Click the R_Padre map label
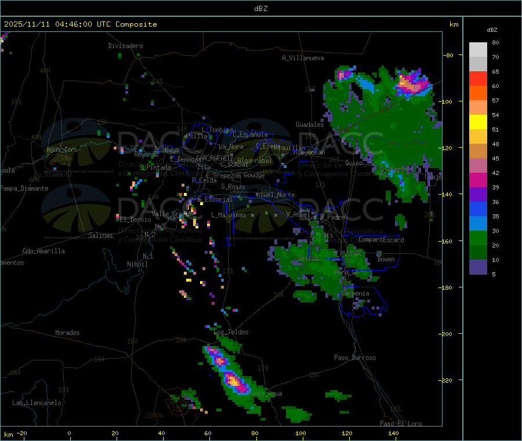This screenshot has height=441, width=522. pos(332,217)
